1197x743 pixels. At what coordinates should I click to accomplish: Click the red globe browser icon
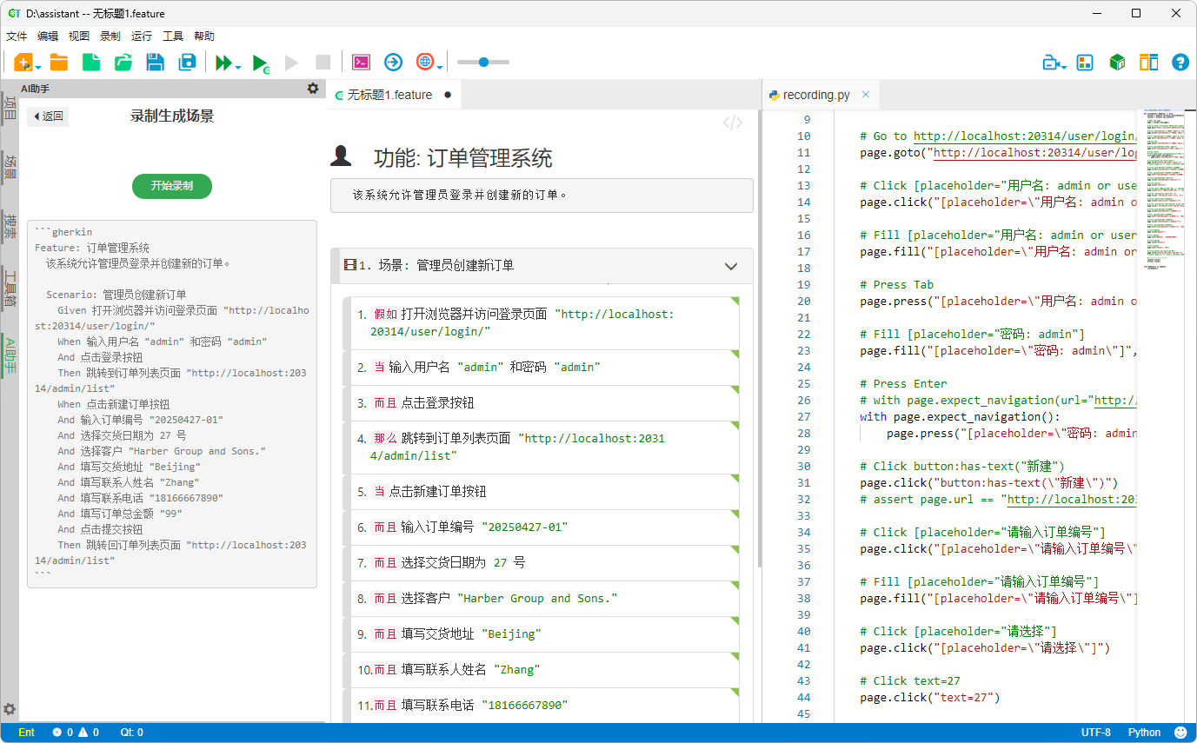coord(424,62)
